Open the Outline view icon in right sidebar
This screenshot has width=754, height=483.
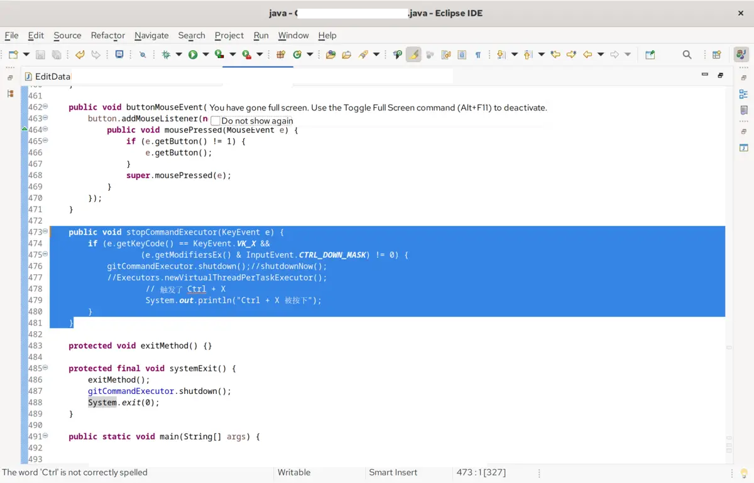[x=743, y=94]
